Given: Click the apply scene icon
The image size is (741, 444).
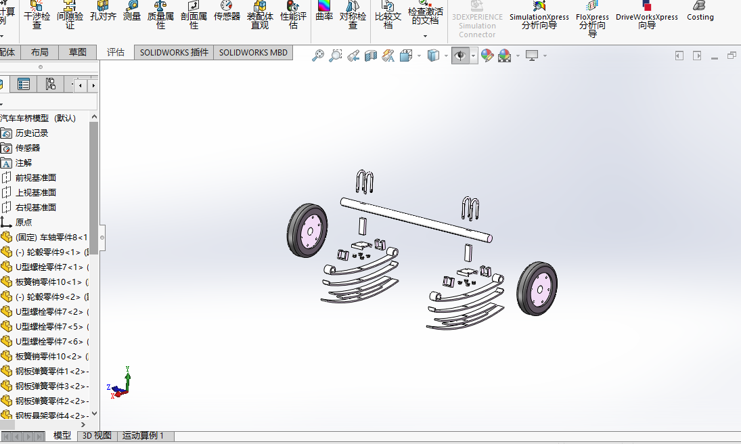Looking at the screenshot, I should pyautogui.click(x=504, y=56).
